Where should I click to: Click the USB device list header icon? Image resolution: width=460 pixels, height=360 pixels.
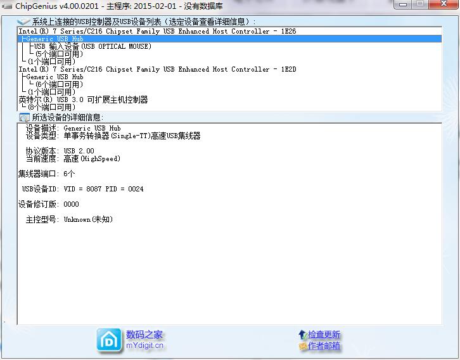tap(23, 22)
